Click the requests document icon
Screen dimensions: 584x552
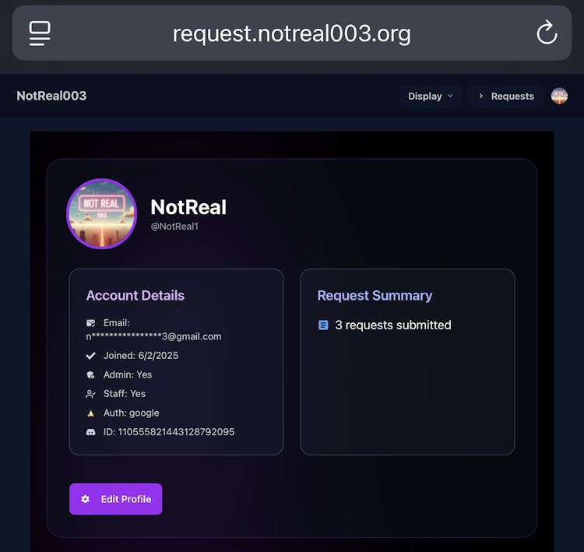click(323, 325)
